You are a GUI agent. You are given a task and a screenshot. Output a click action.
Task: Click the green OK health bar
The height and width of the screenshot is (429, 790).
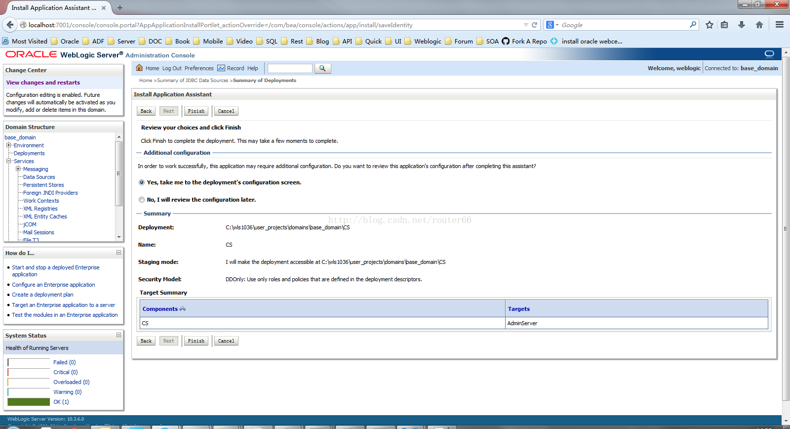tap(29, 402)
